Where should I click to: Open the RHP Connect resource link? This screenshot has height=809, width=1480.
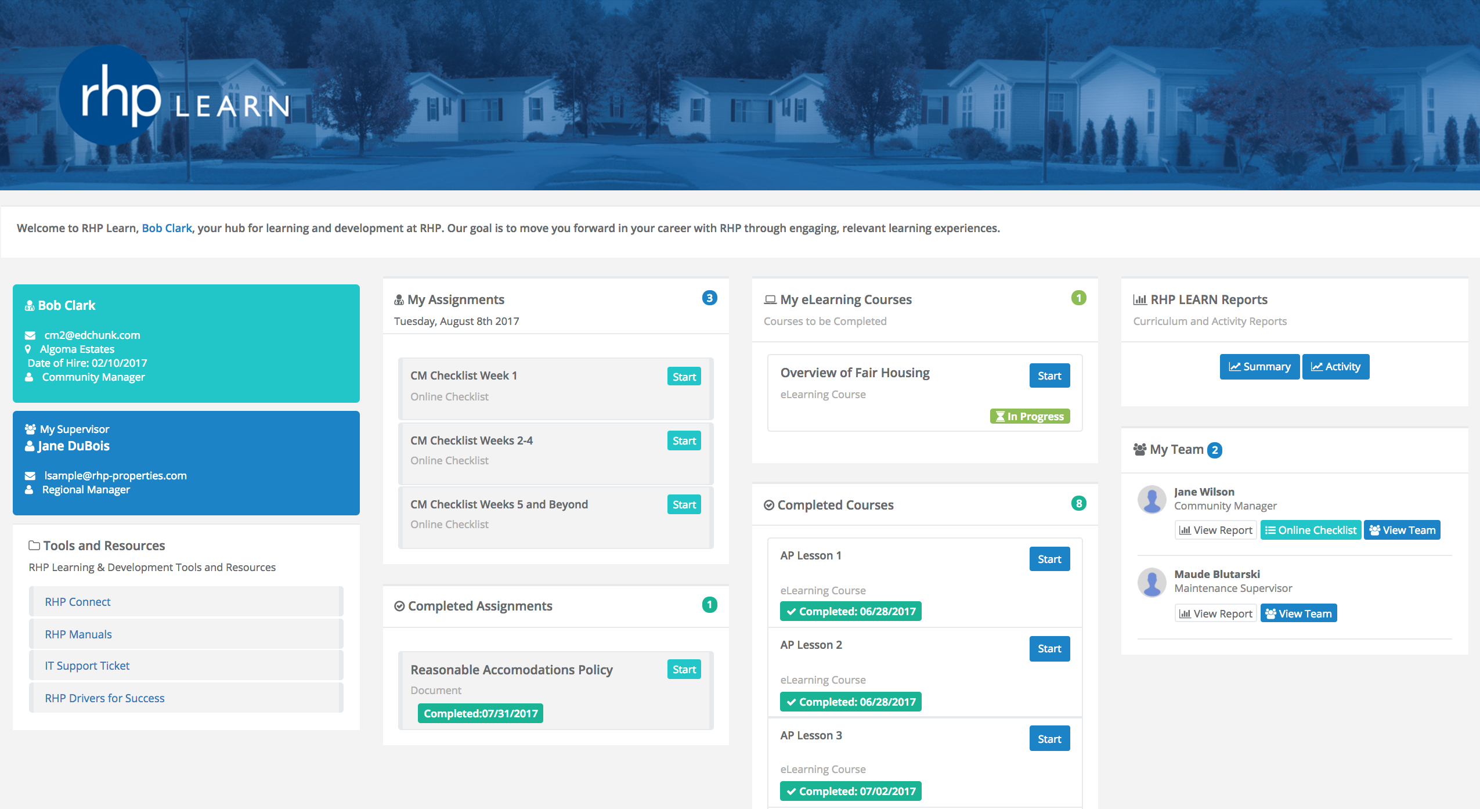78,602
